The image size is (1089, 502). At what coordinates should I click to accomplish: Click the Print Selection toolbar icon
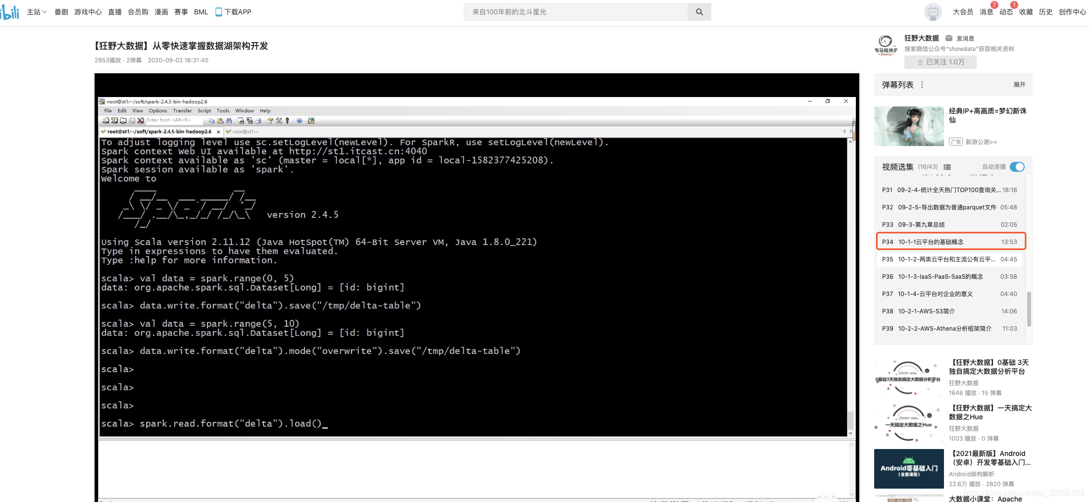(x=249, y=121)
